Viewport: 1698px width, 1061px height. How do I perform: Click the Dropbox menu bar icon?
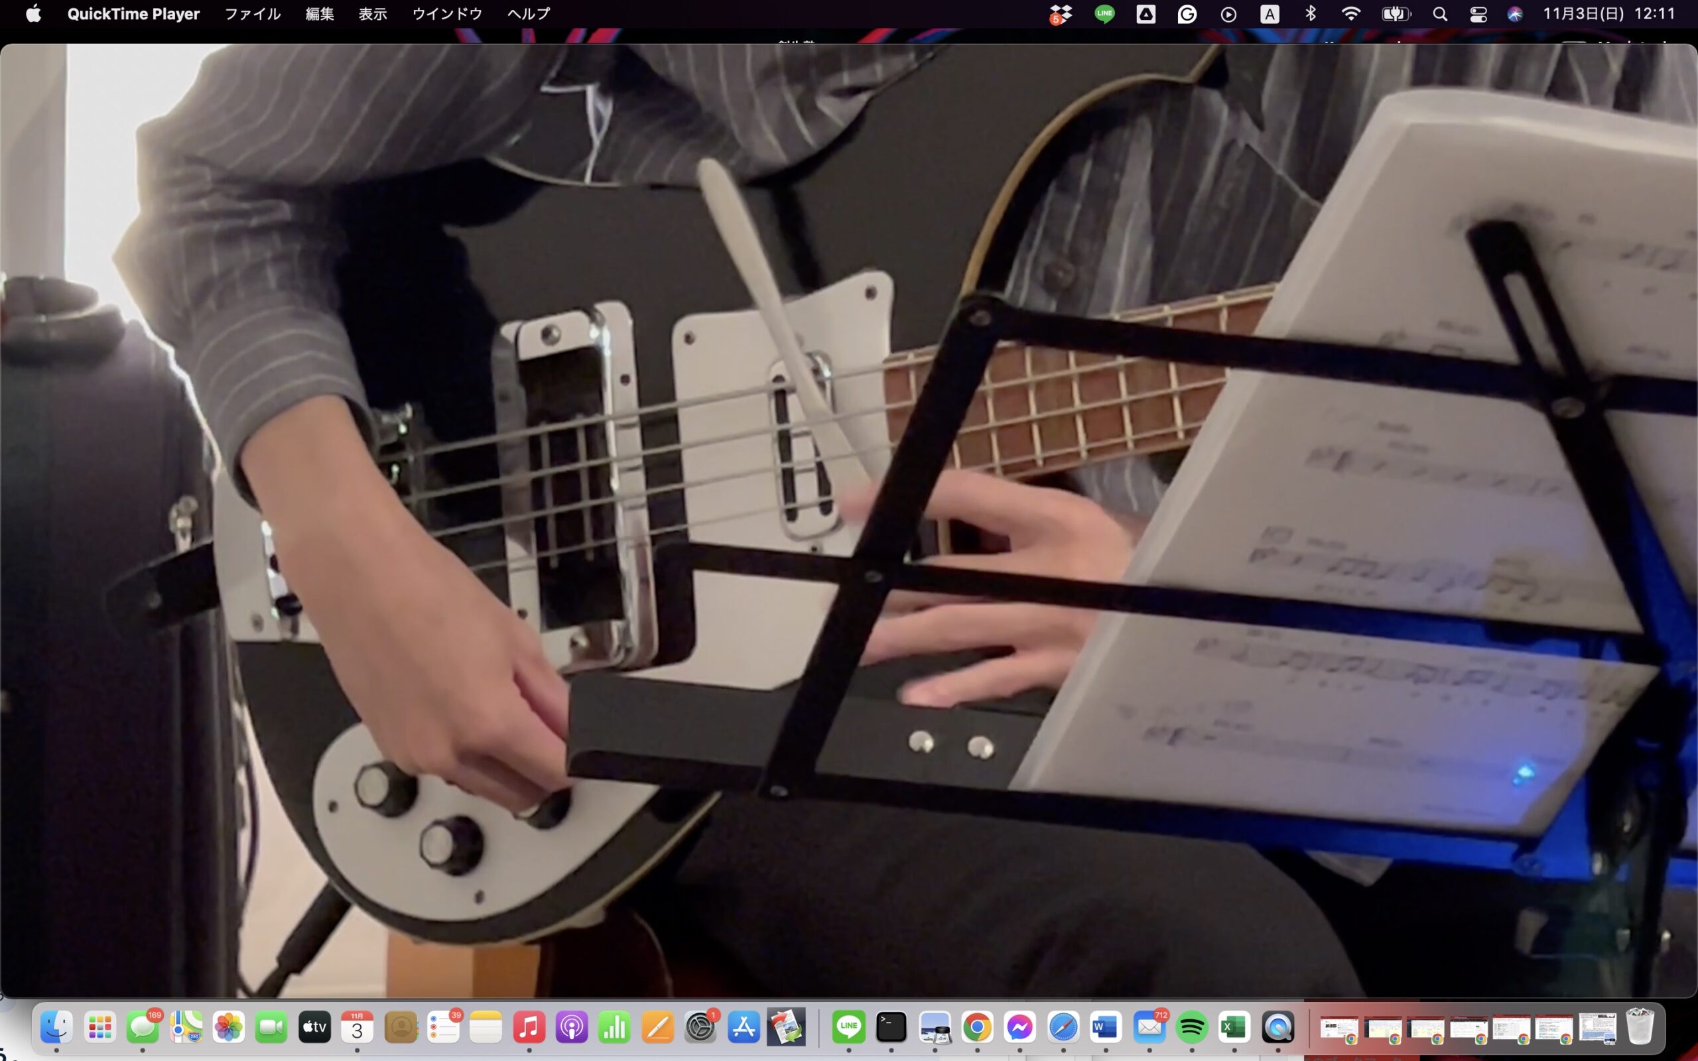click(x=1061, y=14)
